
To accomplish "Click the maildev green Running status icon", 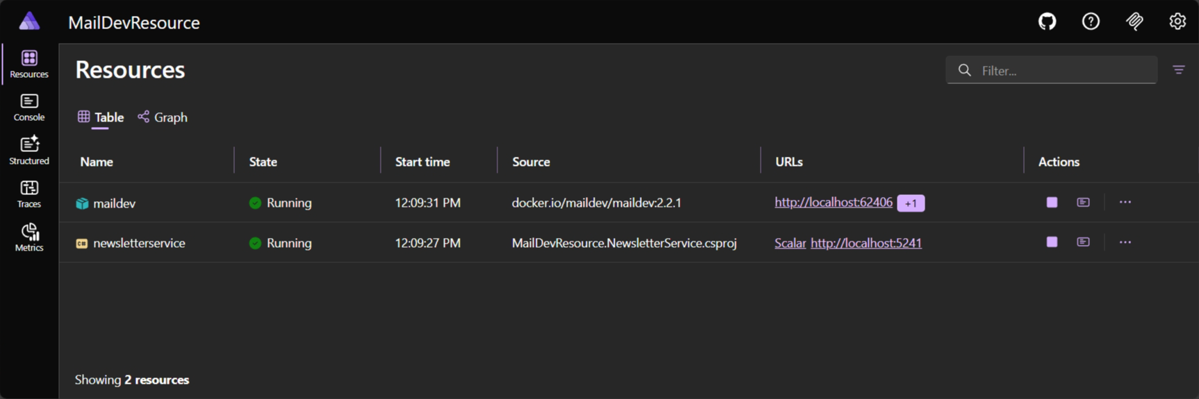I will [255, 203].
